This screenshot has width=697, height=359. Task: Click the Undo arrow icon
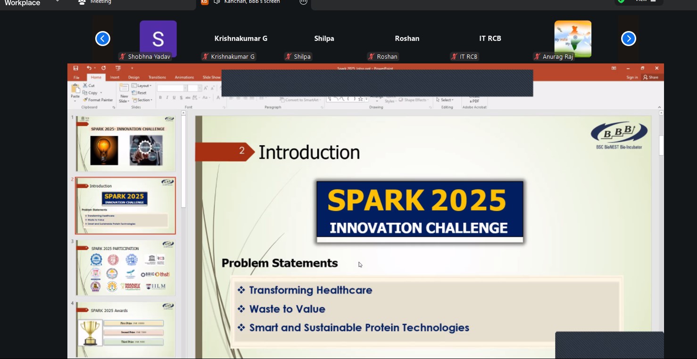(x=89, y=68)
